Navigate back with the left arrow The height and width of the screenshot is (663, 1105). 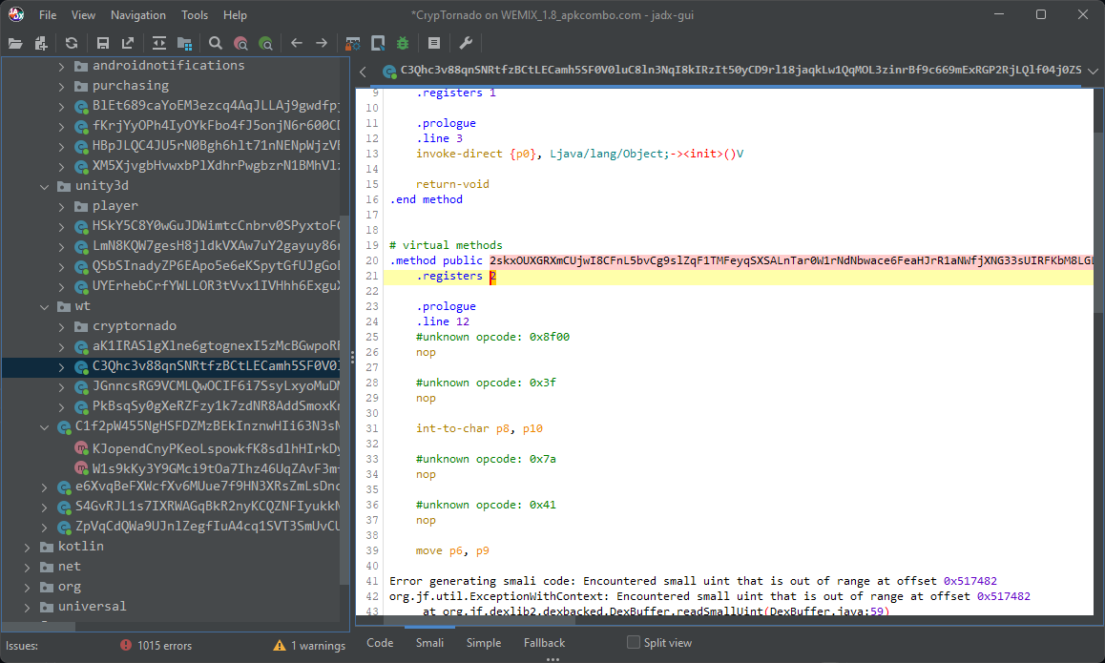(296, 43)
